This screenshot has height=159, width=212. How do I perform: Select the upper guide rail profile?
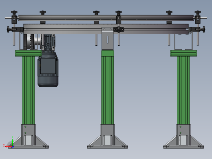(x=106, y=18)
